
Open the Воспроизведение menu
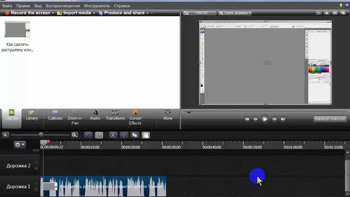pos(62,6)
